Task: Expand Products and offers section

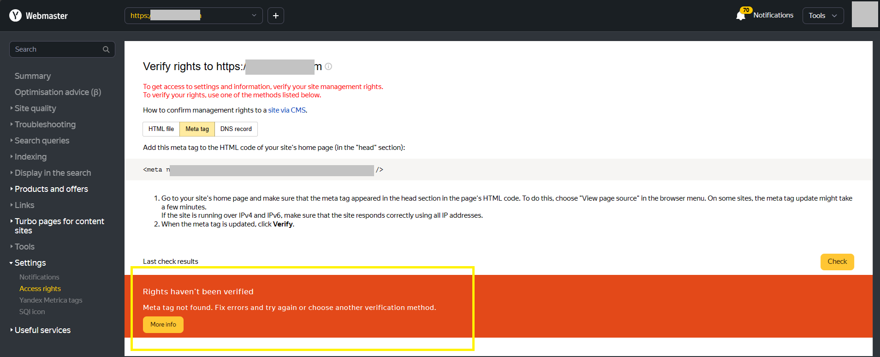Action: point(51,189)
